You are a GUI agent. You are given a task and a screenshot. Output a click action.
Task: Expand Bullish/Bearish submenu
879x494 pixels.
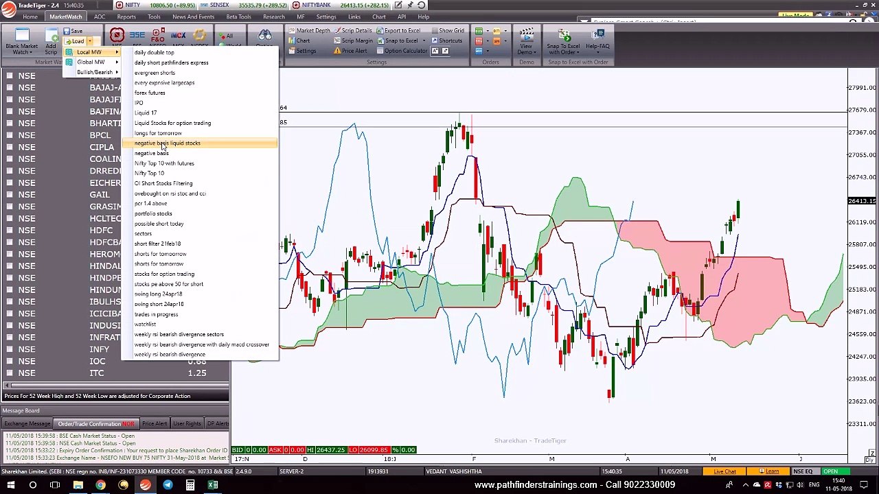pos(92,72)
